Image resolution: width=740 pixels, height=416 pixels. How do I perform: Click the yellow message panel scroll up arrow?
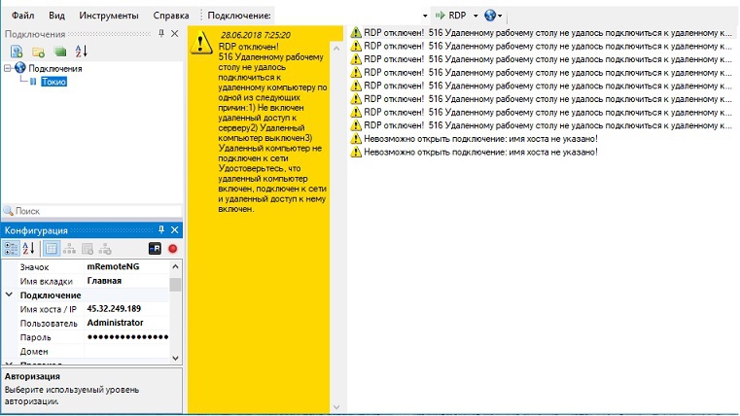336,48
